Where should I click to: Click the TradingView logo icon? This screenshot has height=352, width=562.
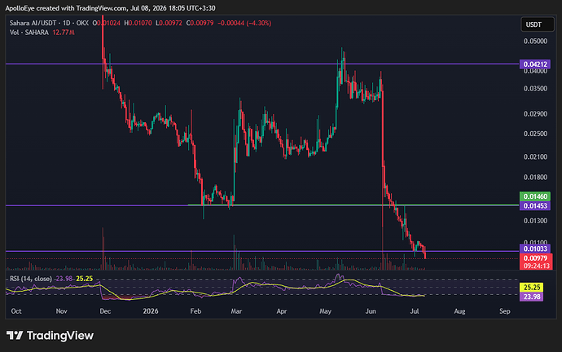tap(15, 336)
